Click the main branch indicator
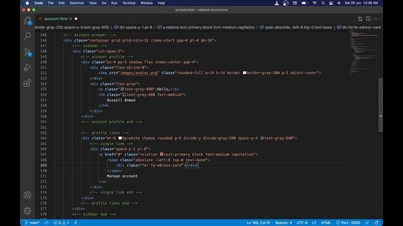The width and height of the screenshot is (403, 226). [32, 223]
